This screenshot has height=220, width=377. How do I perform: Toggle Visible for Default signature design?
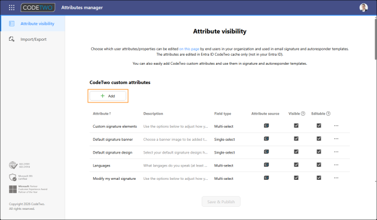pyautogui.click(x=296, y=152)
